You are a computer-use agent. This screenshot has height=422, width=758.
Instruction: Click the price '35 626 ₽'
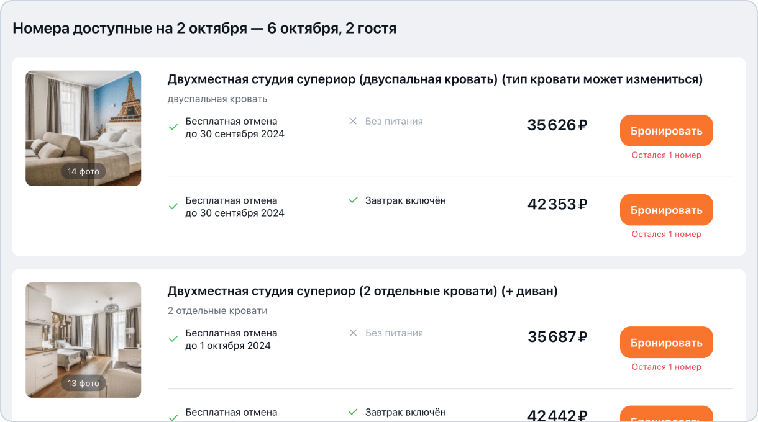(557, 125)
